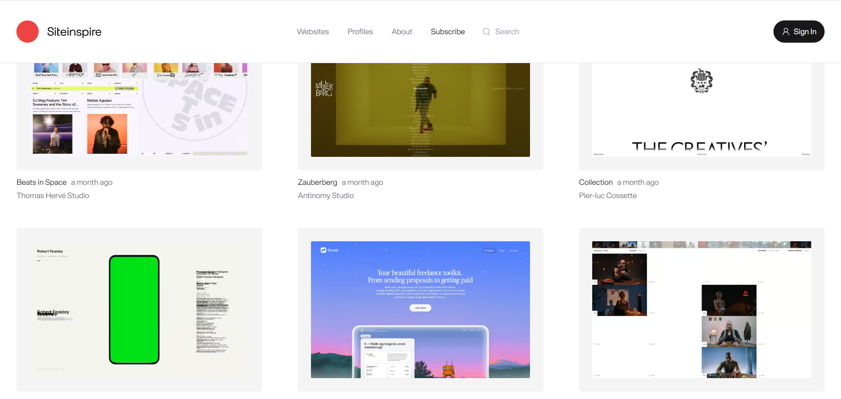Open the Thomas Hervé Studio profile
This screenshot has height=399, width=841.
(x=53, y=196)
